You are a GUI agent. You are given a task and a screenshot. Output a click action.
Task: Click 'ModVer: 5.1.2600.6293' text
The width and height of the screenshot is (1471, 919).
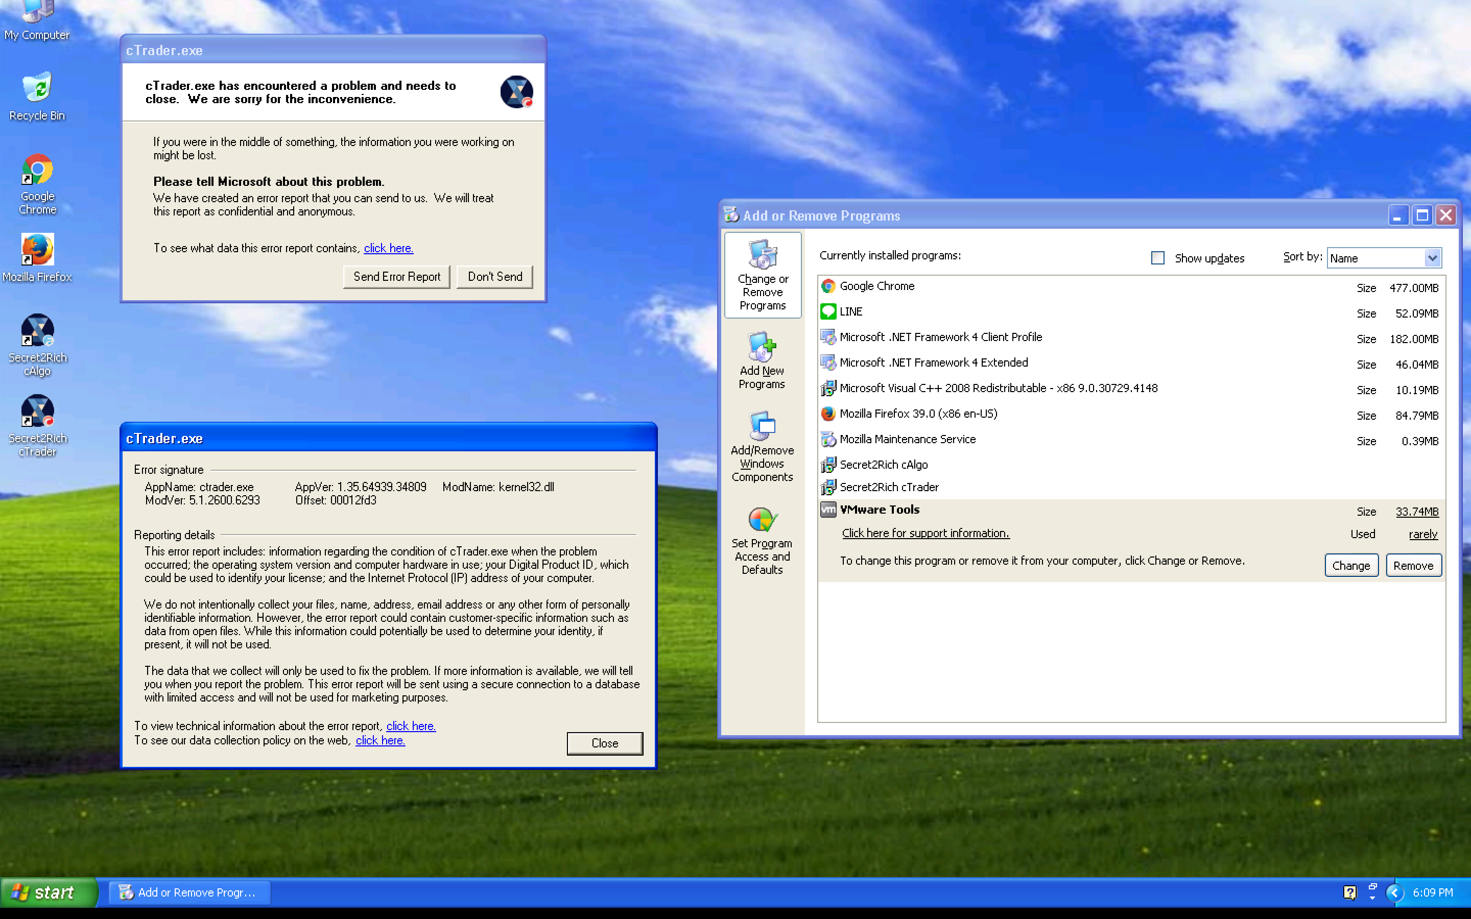(x=202, y=500)
